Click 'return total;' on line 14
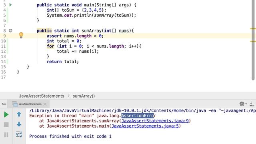The width and height of the screenshot is (256, 144). coord(63,62)
